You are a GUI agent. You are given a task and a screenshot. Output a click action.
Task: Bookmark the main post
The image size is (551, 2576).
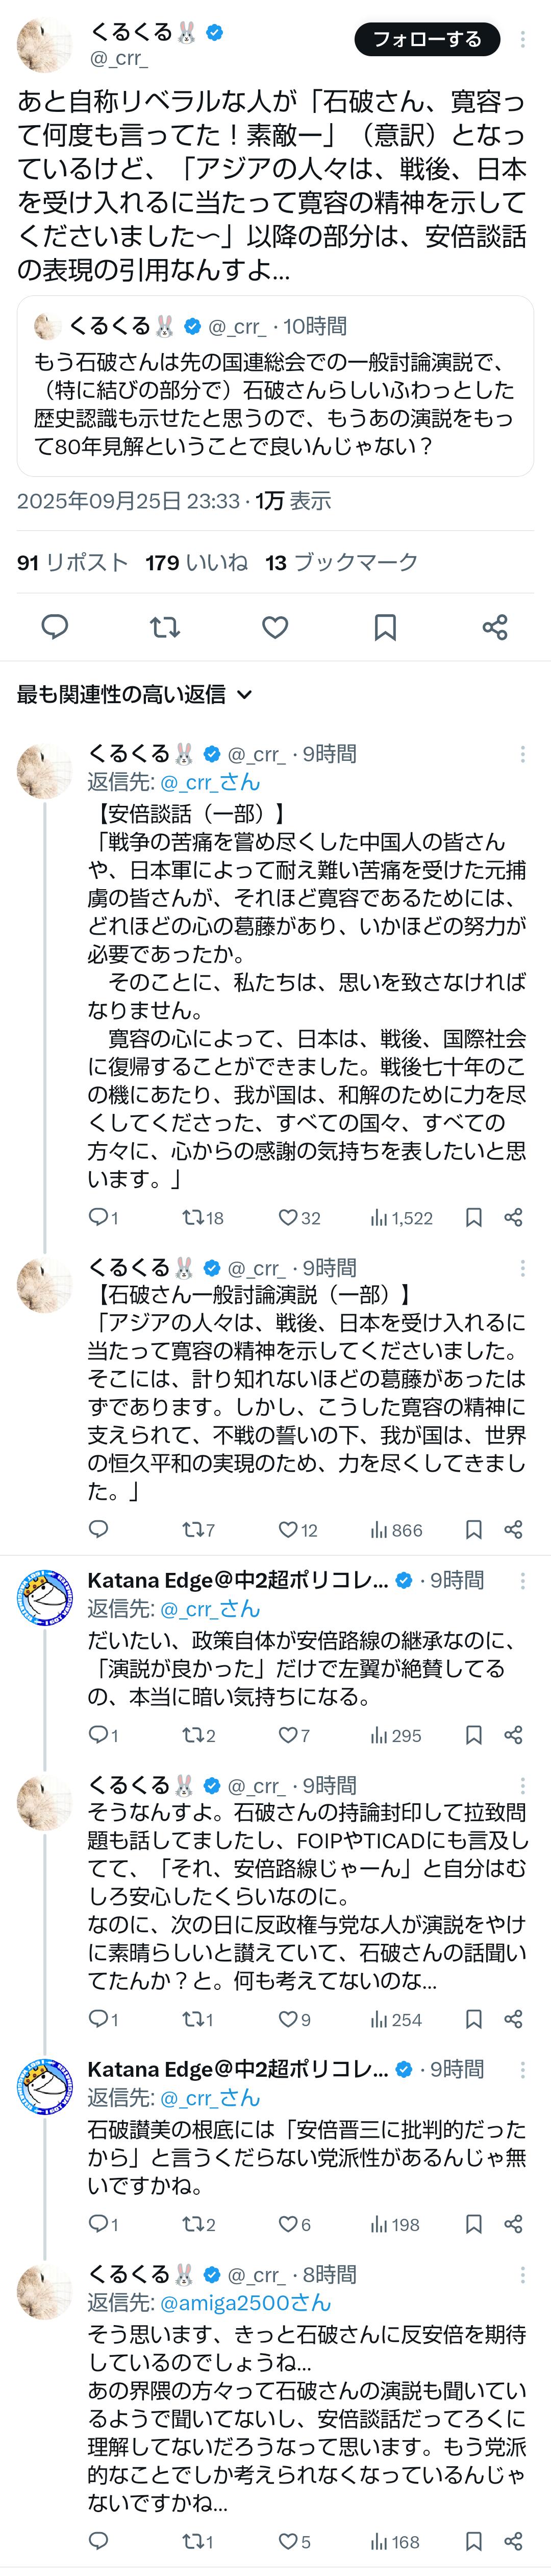(385, 627)
